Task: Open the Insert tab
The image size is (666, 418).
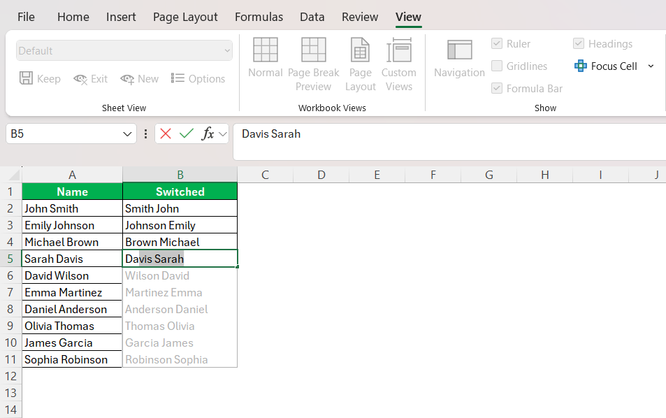Action: tap(121, 17)
